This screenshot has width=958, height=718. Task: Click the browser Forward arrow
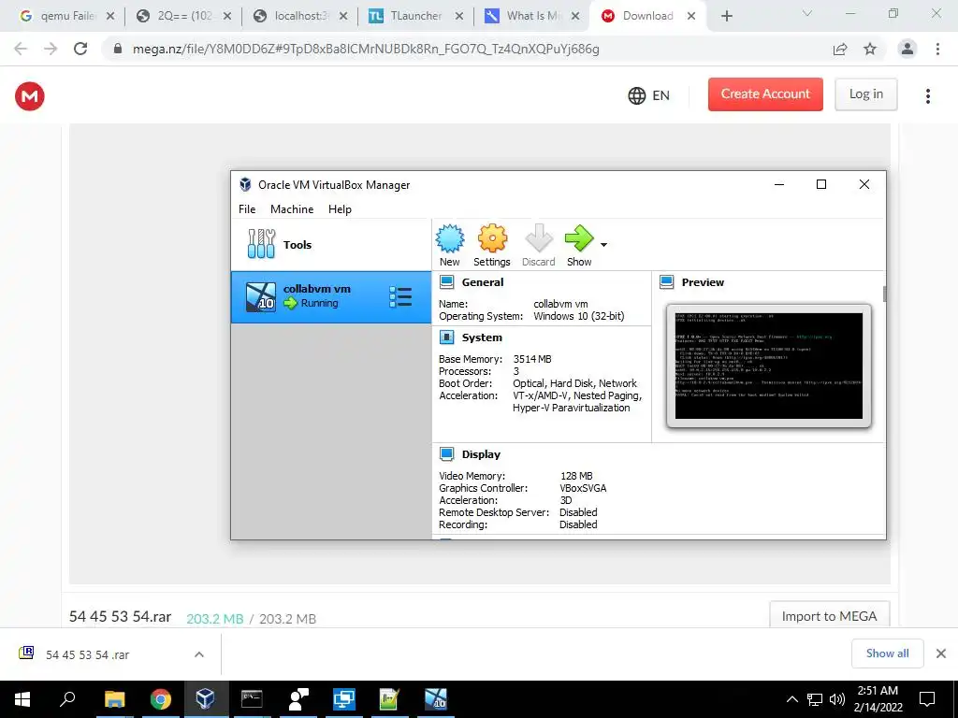(x=51, y=49)
